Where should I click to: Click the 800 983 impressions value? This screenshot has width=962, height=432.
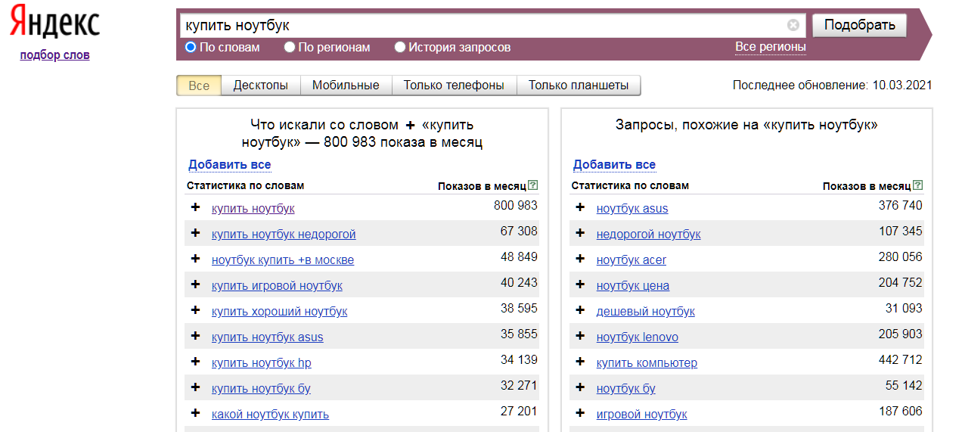[516, 205]
